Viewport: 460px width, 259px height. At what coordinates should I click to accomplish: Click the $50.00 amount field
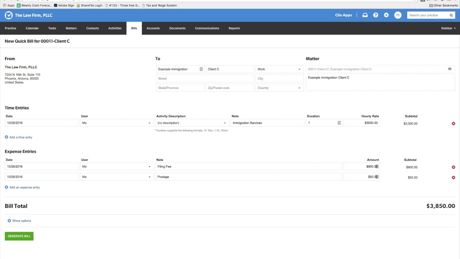(x=362, y=177)
